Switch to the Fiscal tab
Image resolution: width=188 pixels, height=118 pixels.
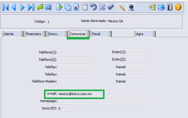(x=101, y=34)
